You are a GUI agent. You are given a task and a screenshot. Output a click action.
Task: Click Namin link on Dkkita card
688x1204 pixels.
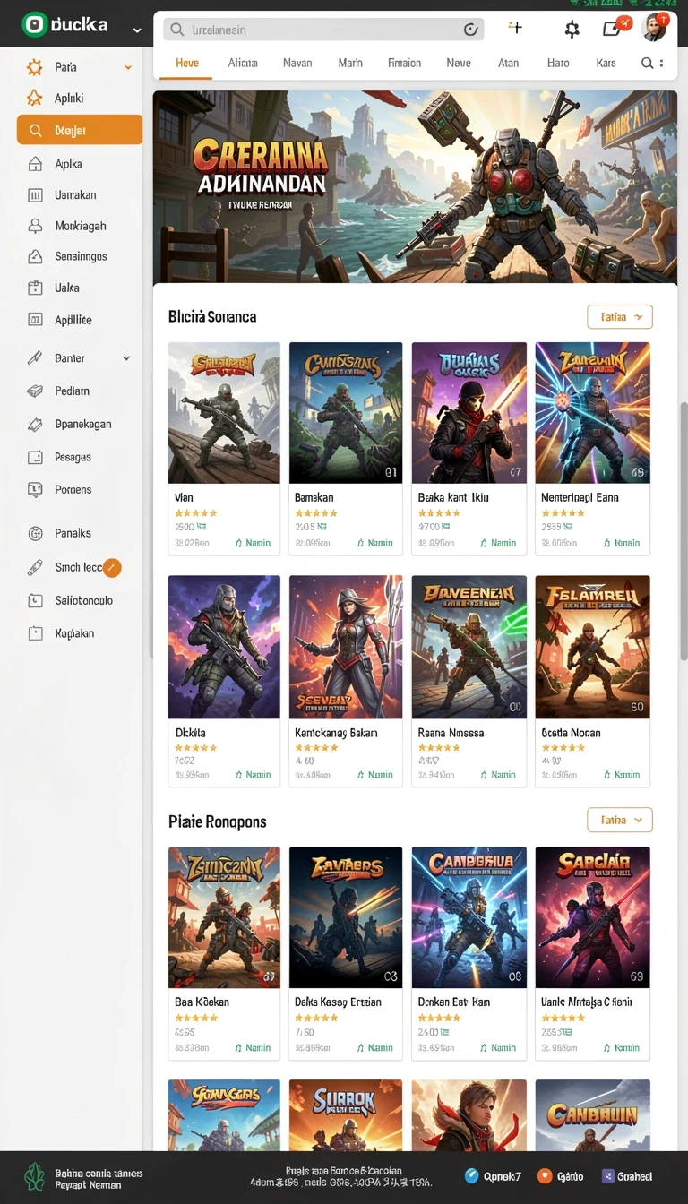[x=253, y=775]
